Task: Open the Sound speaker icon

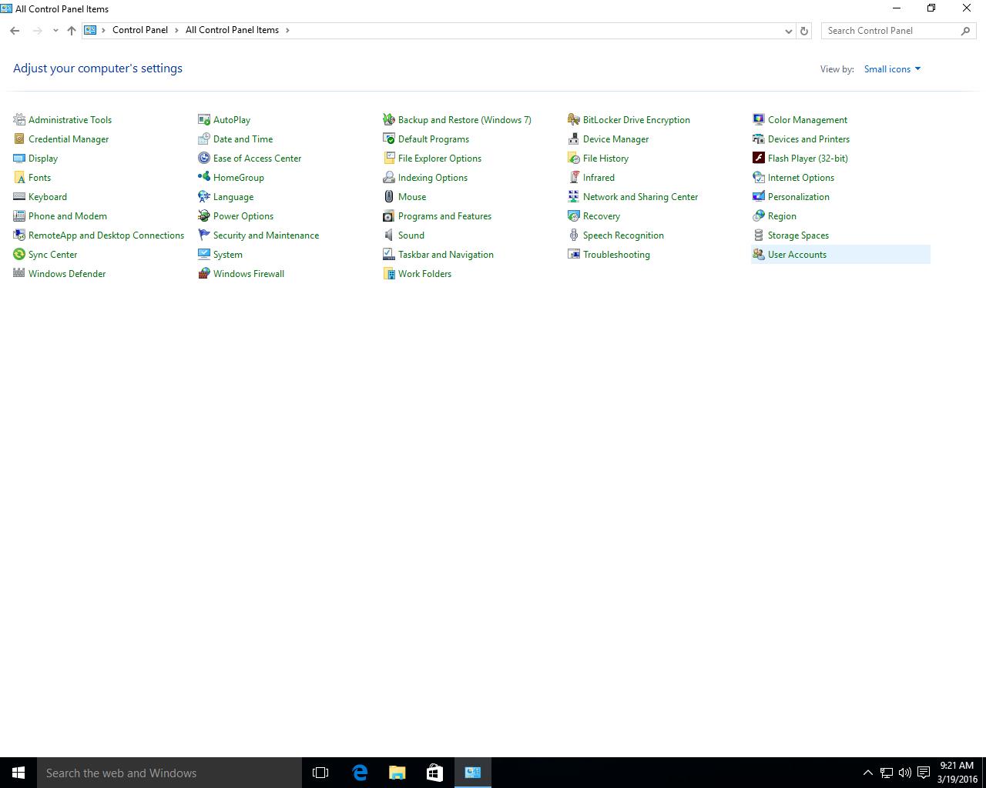Action: (x=389, y=235)
